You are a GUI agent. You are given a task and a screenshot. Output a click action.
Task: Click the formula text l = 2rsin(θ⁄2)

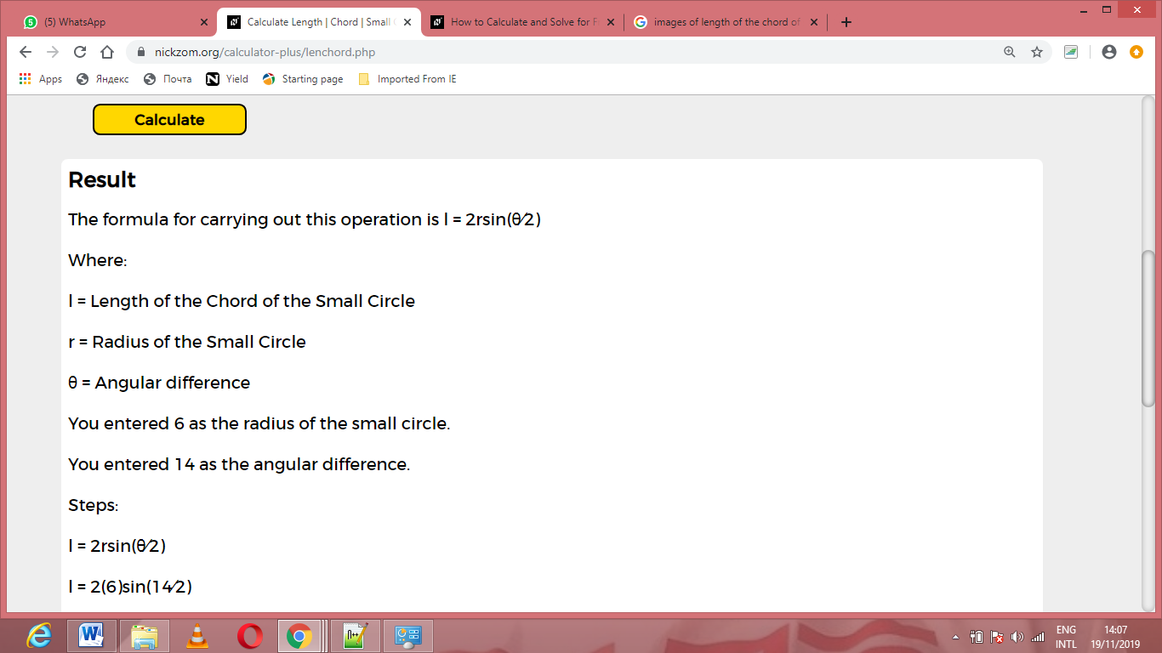point(493,219)
